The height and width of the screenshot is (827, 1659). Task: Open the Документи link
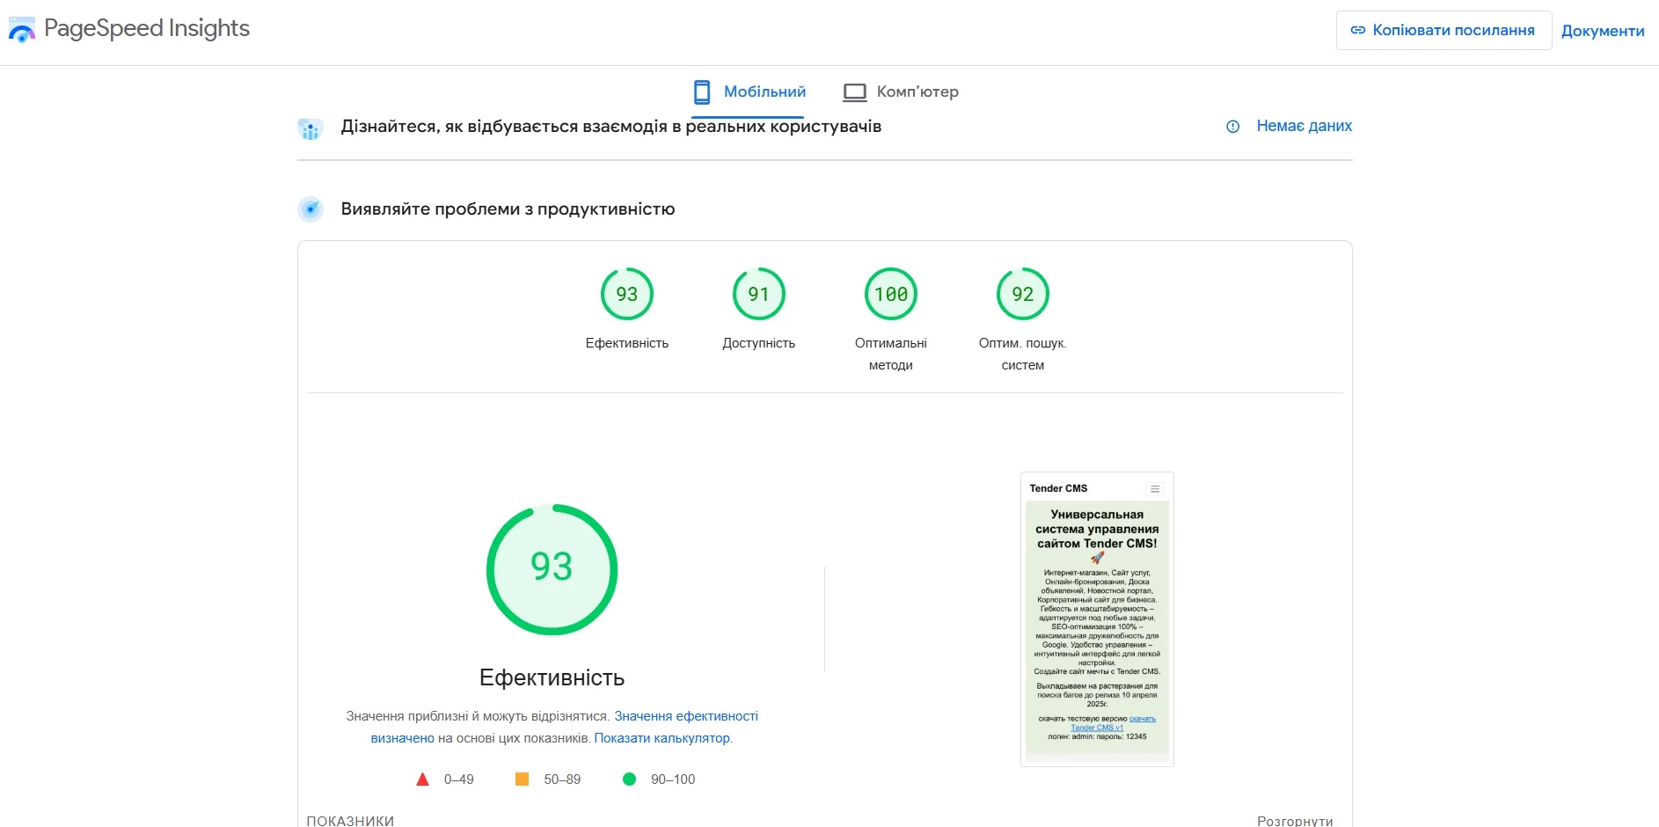coord(1603,30)
